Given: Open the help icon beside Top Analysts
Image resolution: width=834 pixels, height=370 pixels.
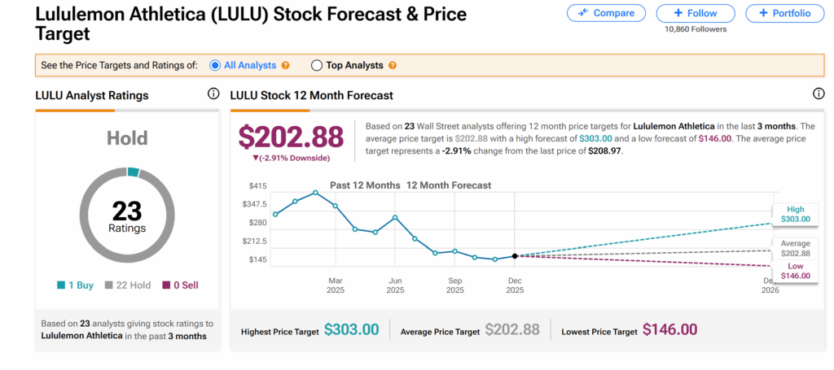Looking at the screenshot, I should 393,66.
